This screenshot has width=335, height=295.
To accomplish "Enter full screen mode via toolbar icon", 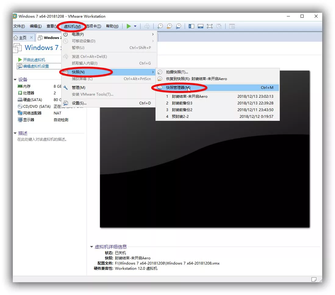I will [x=210, y=26].
